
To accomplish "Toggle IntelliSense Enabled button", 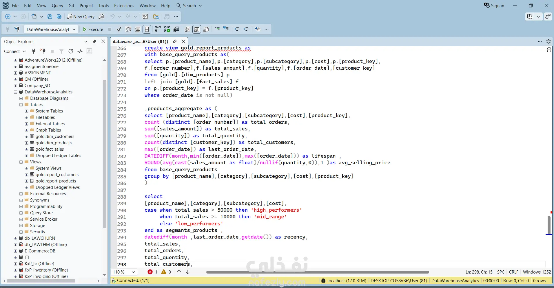I will [147, 29].
